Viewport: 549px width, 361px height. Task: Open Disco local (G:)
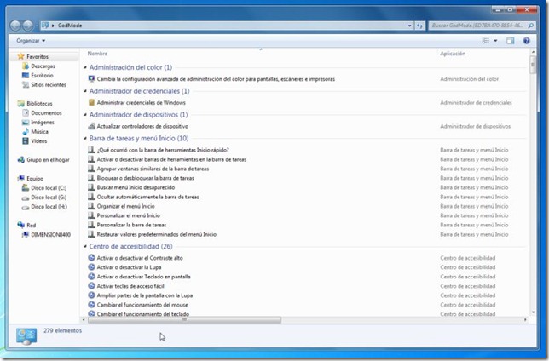pyautogui.click(x=44, y=198)
